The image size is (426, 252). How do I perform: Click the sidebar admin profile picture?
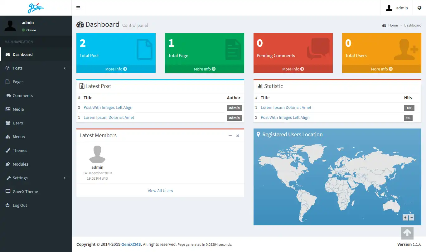click(x=10, y=26)
